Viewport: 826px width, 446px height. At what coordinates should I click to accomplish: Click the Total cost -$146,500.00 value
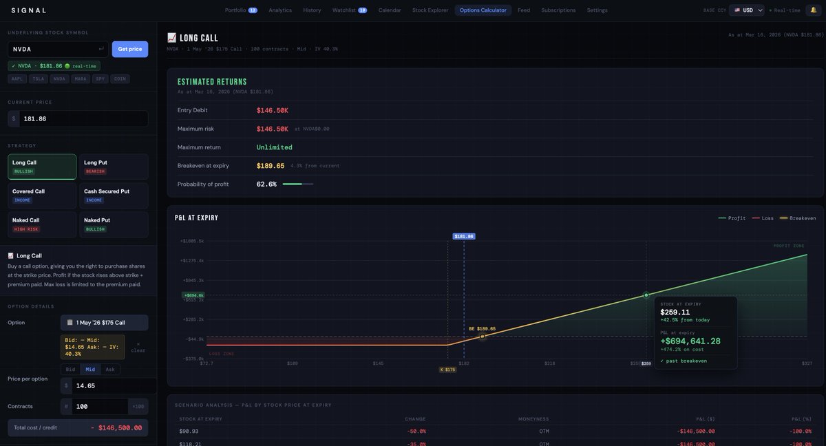coord(116,427)
